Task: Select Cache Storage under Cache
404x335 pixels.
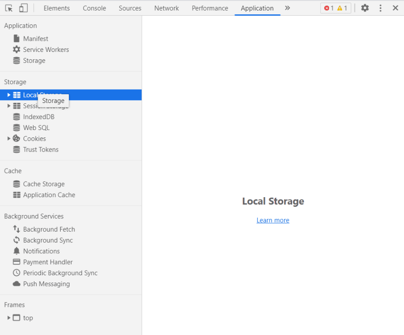Action: [x=44, y=184]
